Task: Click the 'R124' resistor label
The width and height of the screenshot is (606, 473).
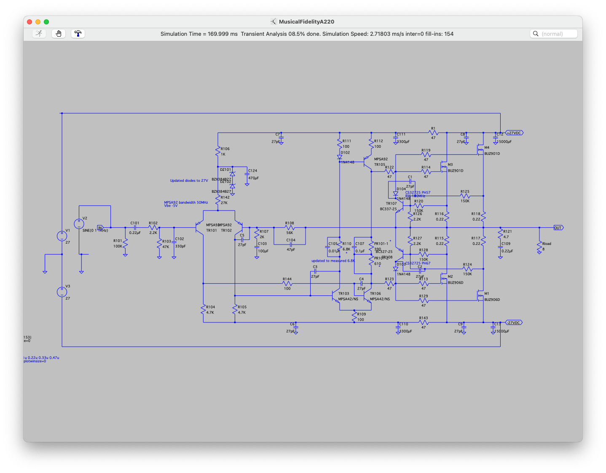Action: click(467, 265)
